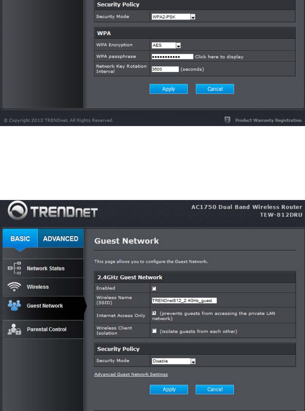Click the '2.4GHz Guest Network' section header
The image size is (305, 411).
[x=195, y=277]
